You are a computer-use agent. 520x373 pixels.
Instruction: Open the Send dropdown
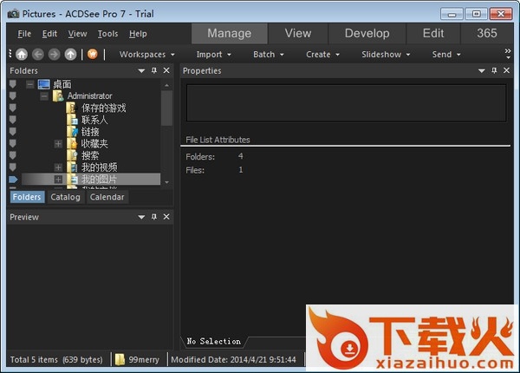[446, 55]
